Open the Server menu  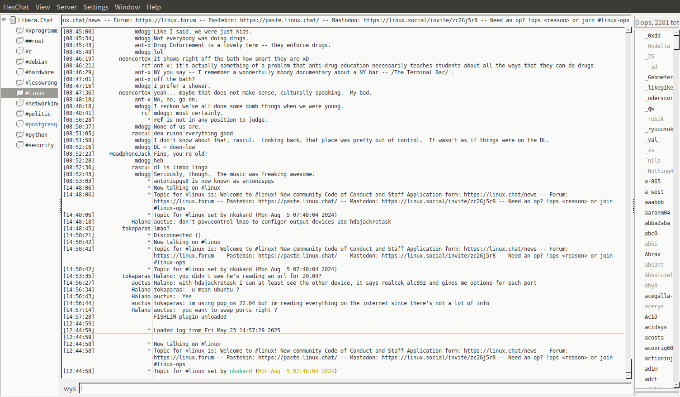(x=66, y=7)
